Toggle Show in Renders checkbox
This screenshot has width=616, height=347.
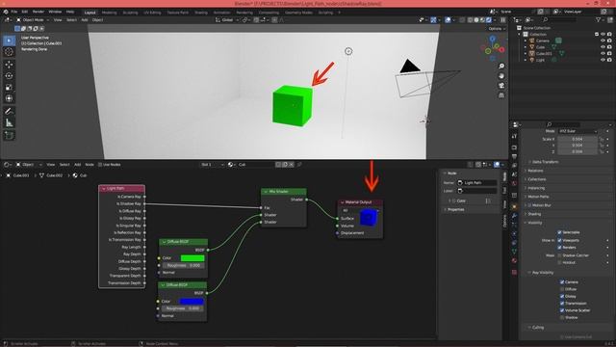click(x=559, y=248)
